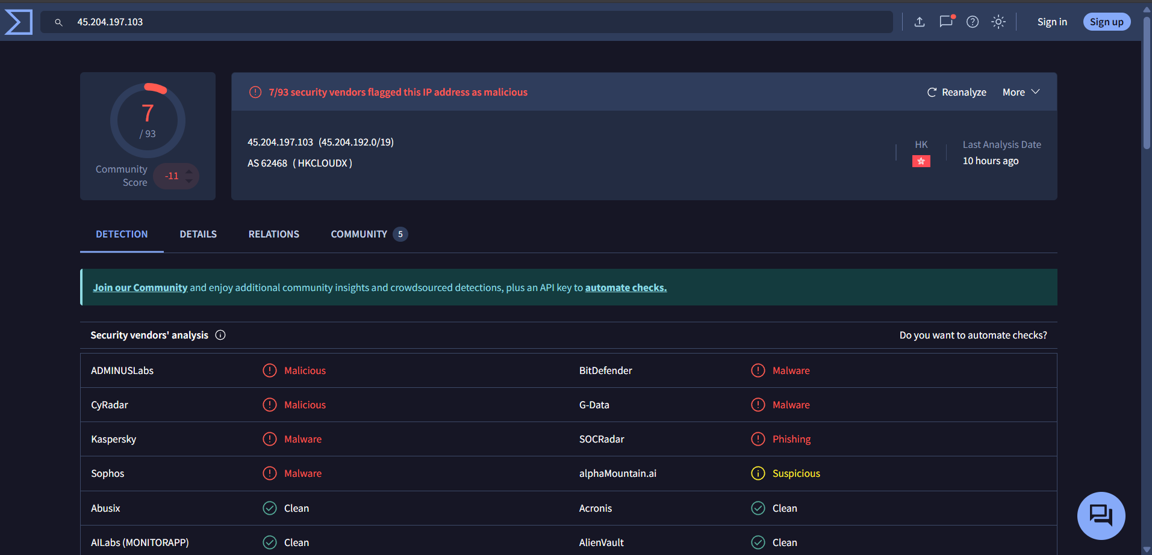Screen dimensions: 1152x555
Task: Open the Join our Community link
Action: [x=140, y=287]
